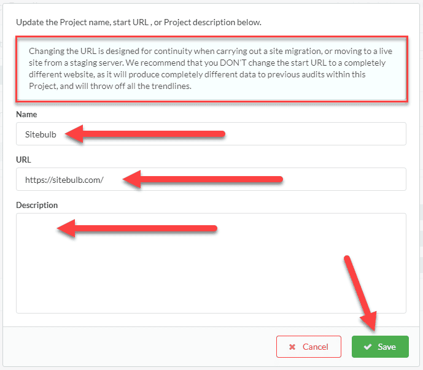Click inside the Description text area
The height and width of the screenshot is (370, 423).
(211, 263)
